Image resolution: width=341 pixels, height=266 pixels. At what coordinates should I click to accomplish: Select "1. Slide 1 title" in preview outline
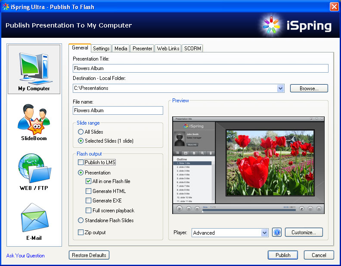[x=192, y=163]
